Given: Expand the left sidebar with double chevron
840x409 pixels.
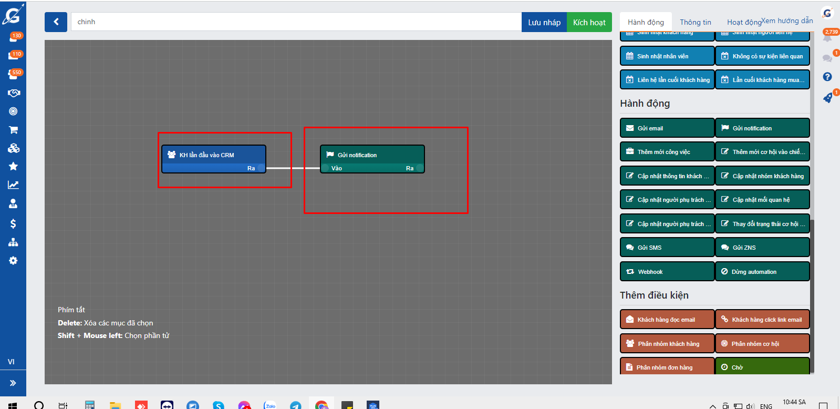Looking at the screenshot, I should click(13, 383).
